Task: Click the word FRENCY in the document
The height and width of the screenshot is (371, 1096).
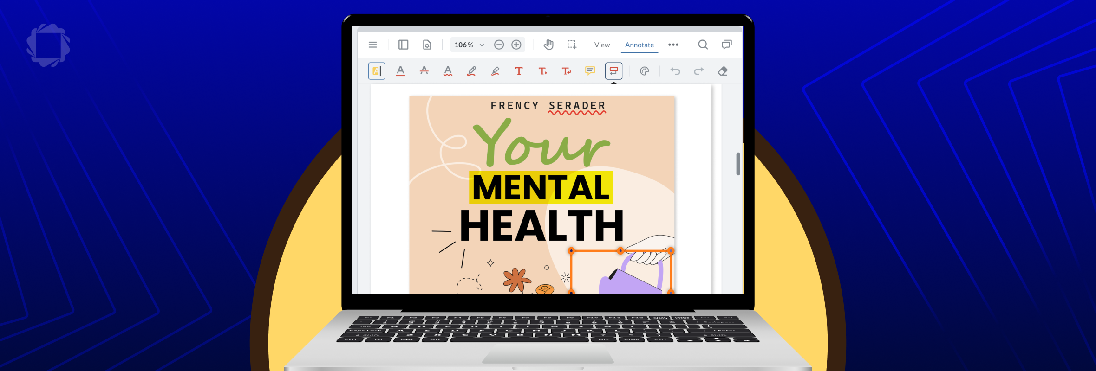Action: (x=515, y=106)
